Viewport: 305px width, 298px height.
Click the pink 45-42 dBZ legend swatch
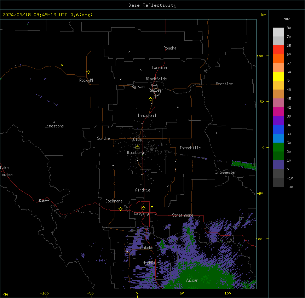pyautogui.click(x=278, y=103)
